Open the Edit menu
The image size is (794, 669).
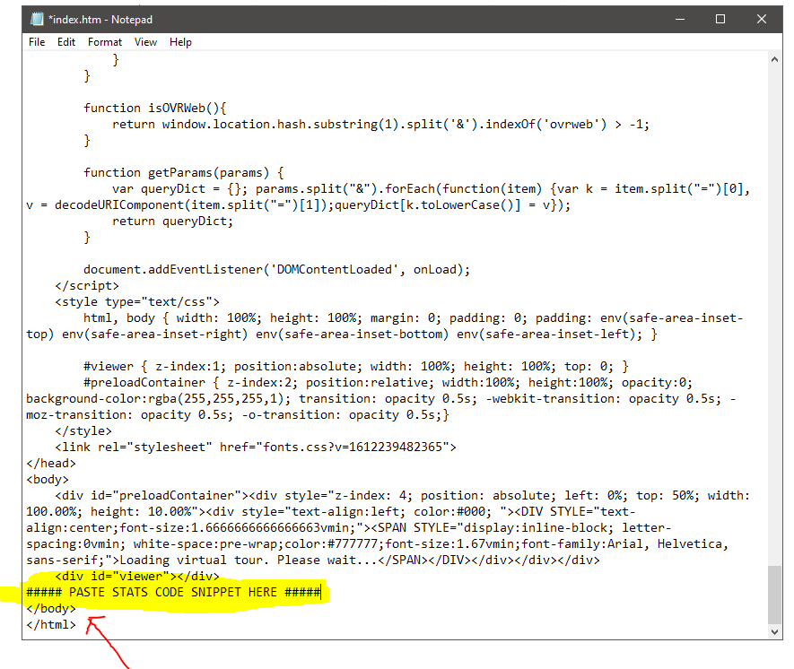[66, 42]
